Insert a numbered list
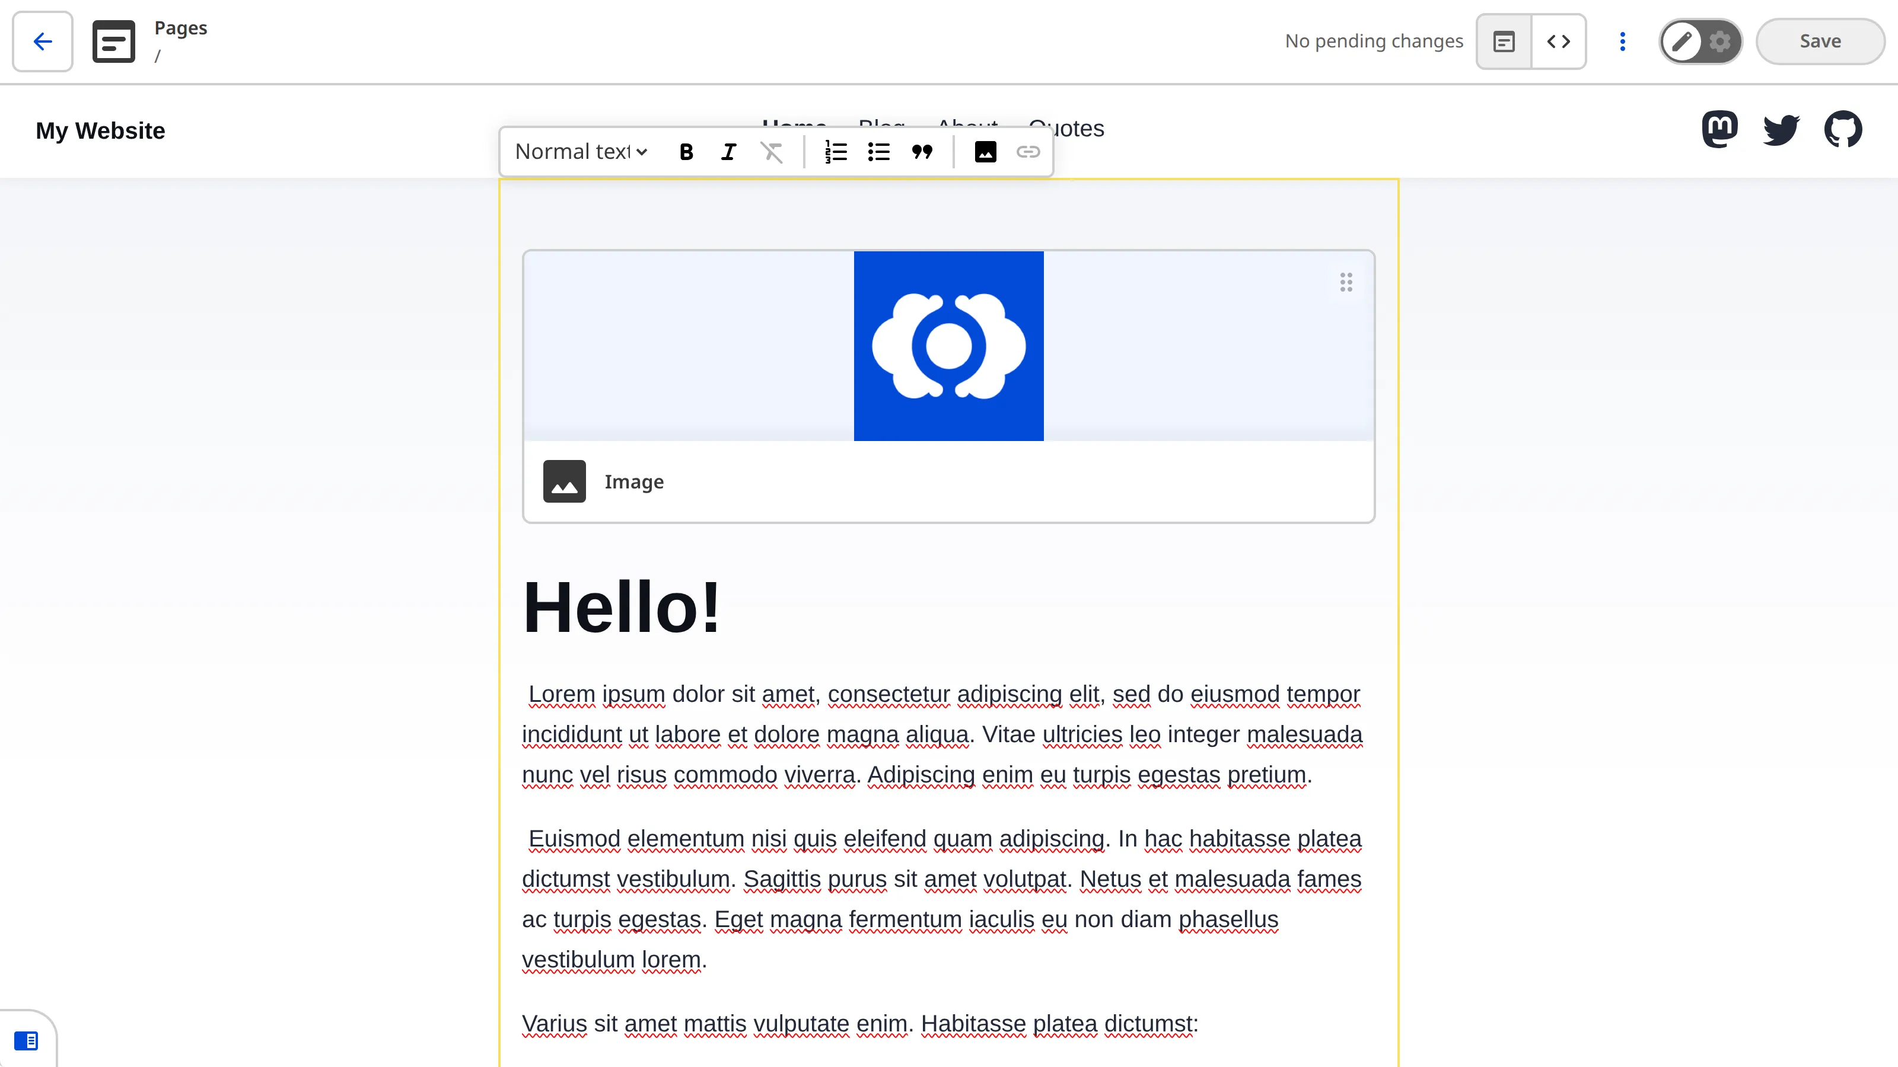The height and width of the screenshot is (1067, 1898). coord(836,152)
